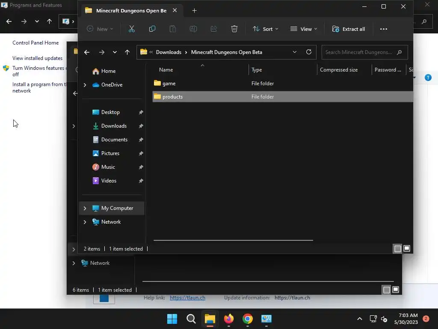Expand Network node in back Explorer window
The height and width of the screenshot is (329, 438).
point(74,263)
